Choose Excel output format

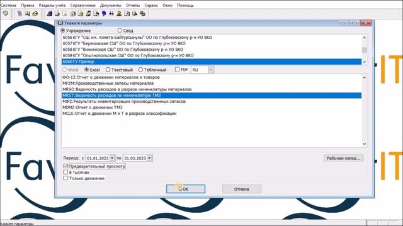click(x=86, y=70)
